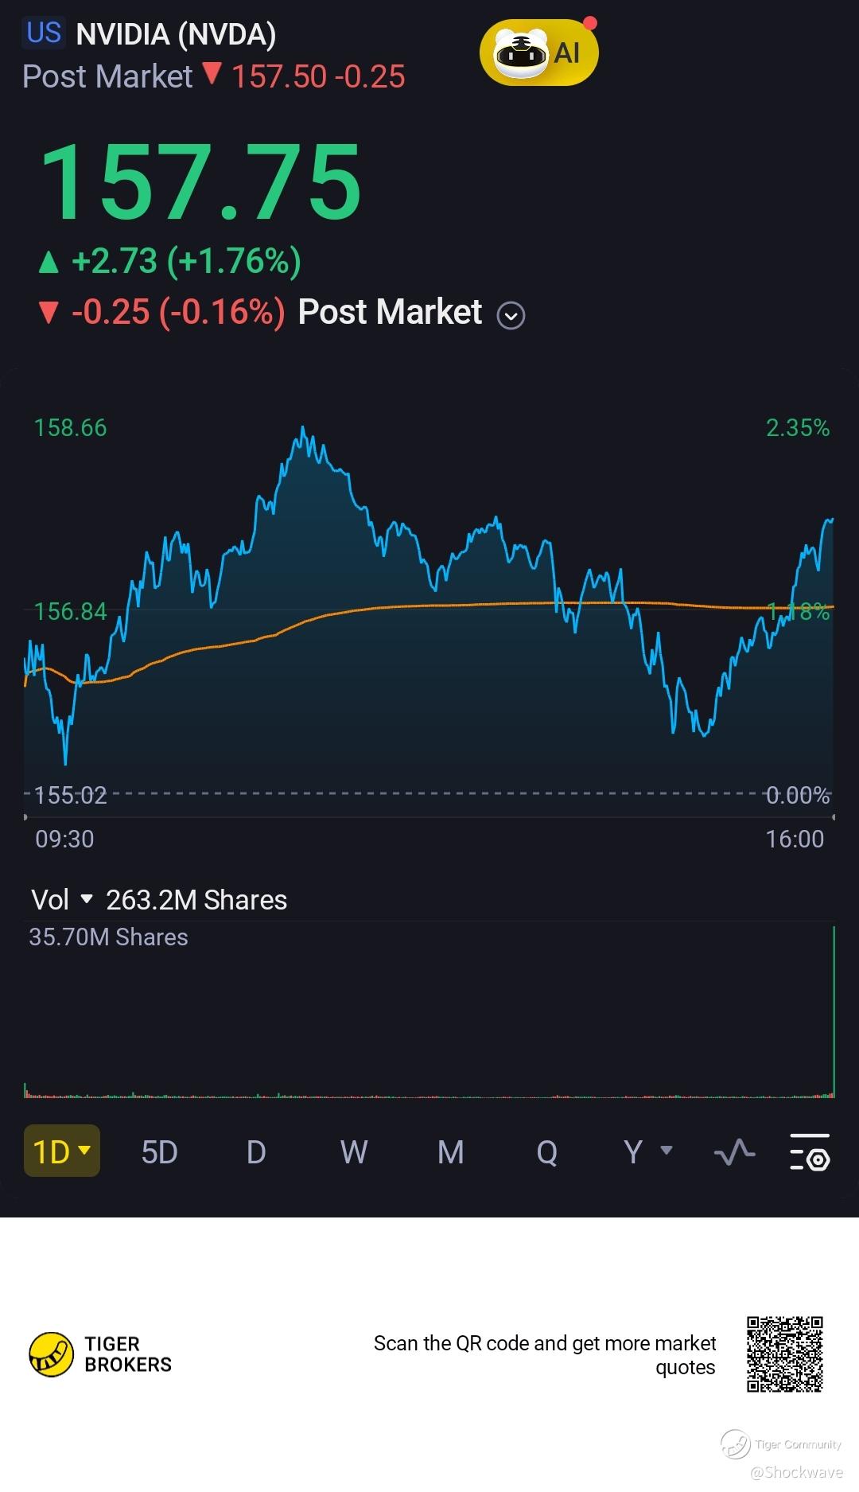Click the 155.02 previous close label
This screenshot has width=859, height=1492.
coord(70,795)
